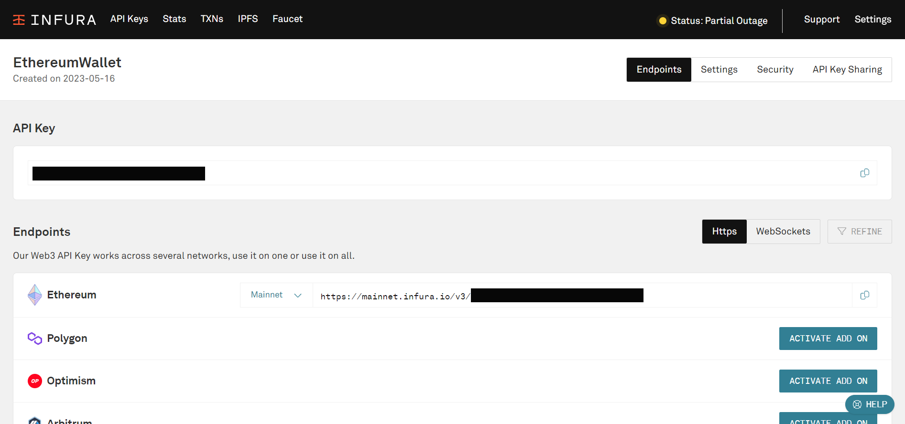Select the Https endpoint type

[724, 232]
